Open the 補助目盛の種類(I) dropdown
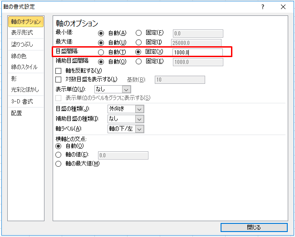The image size is (295, 237). (x=126, y=119)
